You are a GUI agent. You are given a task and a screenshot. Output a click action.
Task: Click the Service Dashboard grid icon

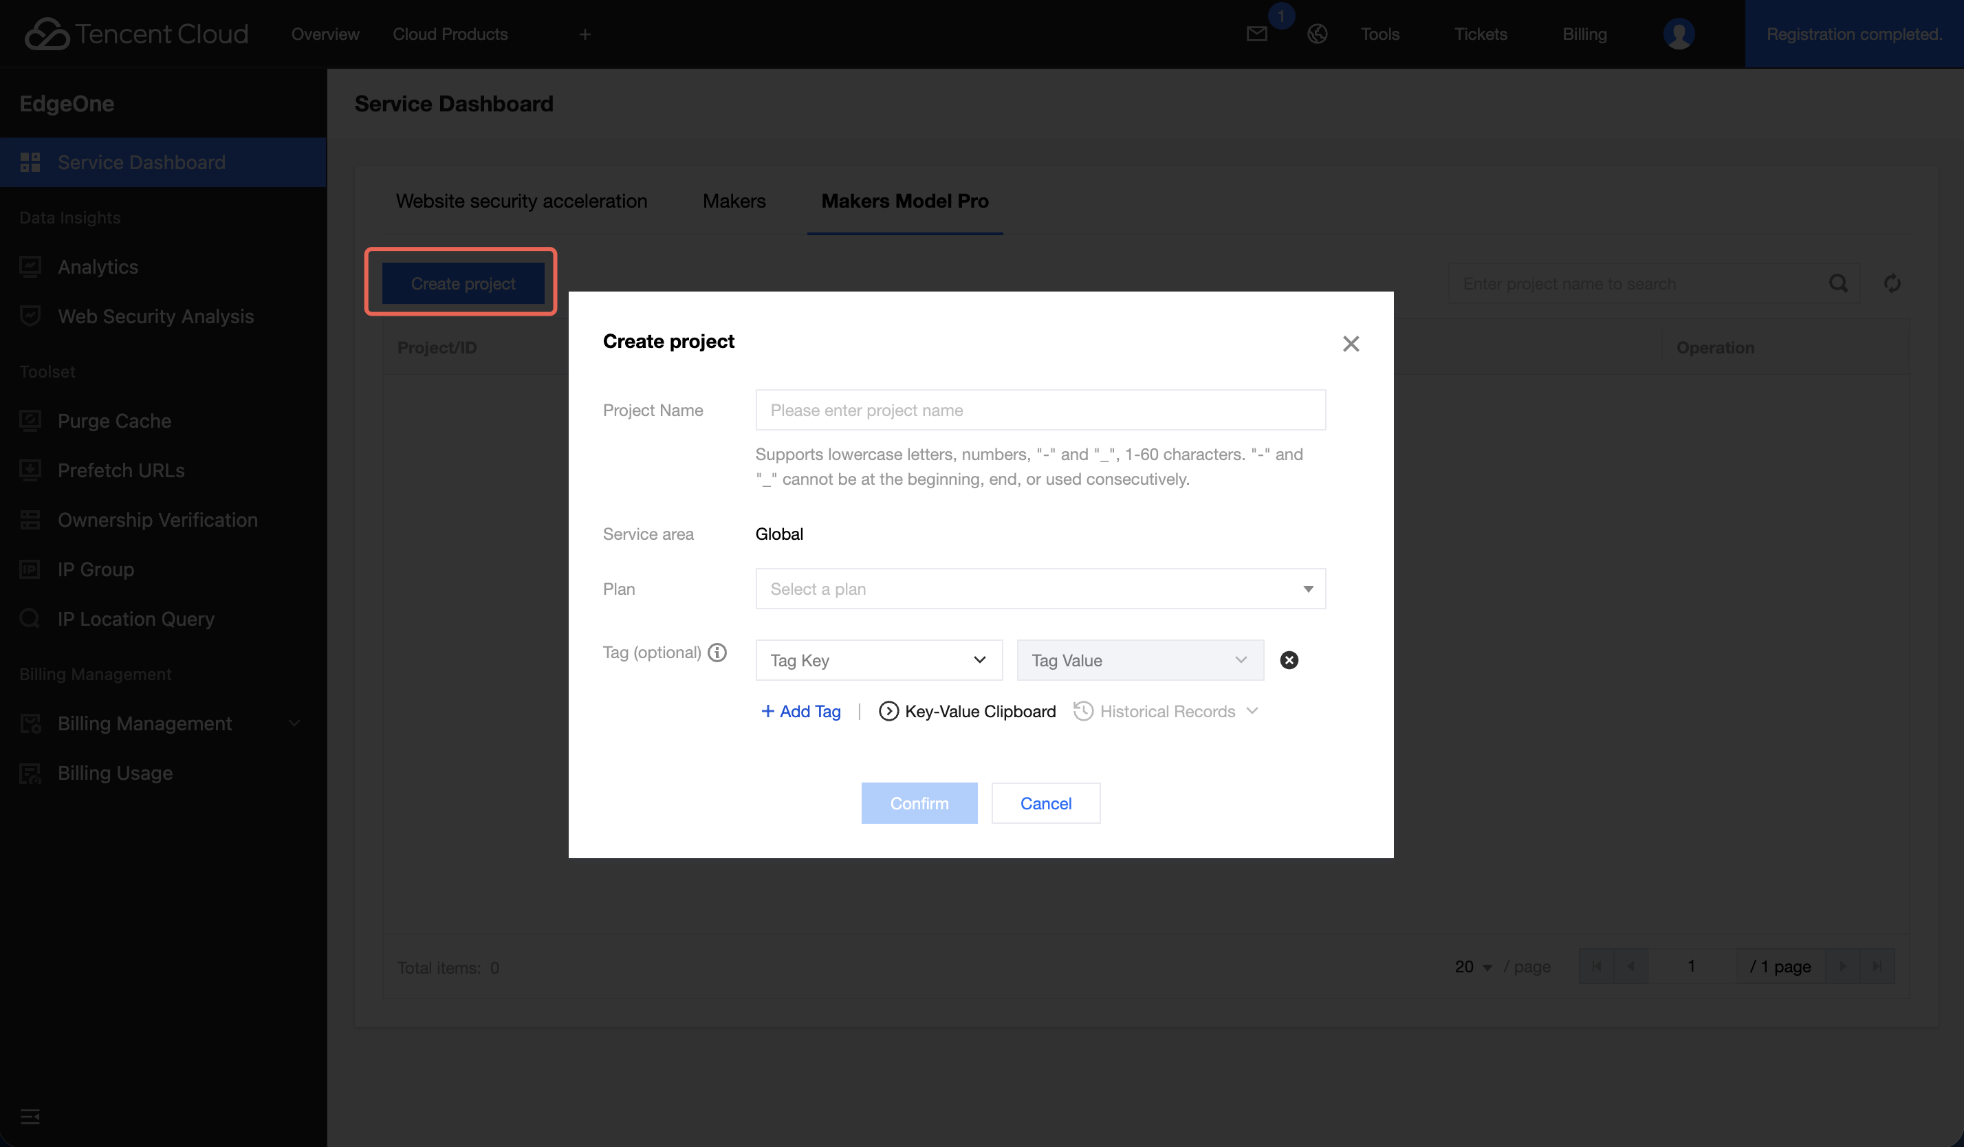click(30, 162)
